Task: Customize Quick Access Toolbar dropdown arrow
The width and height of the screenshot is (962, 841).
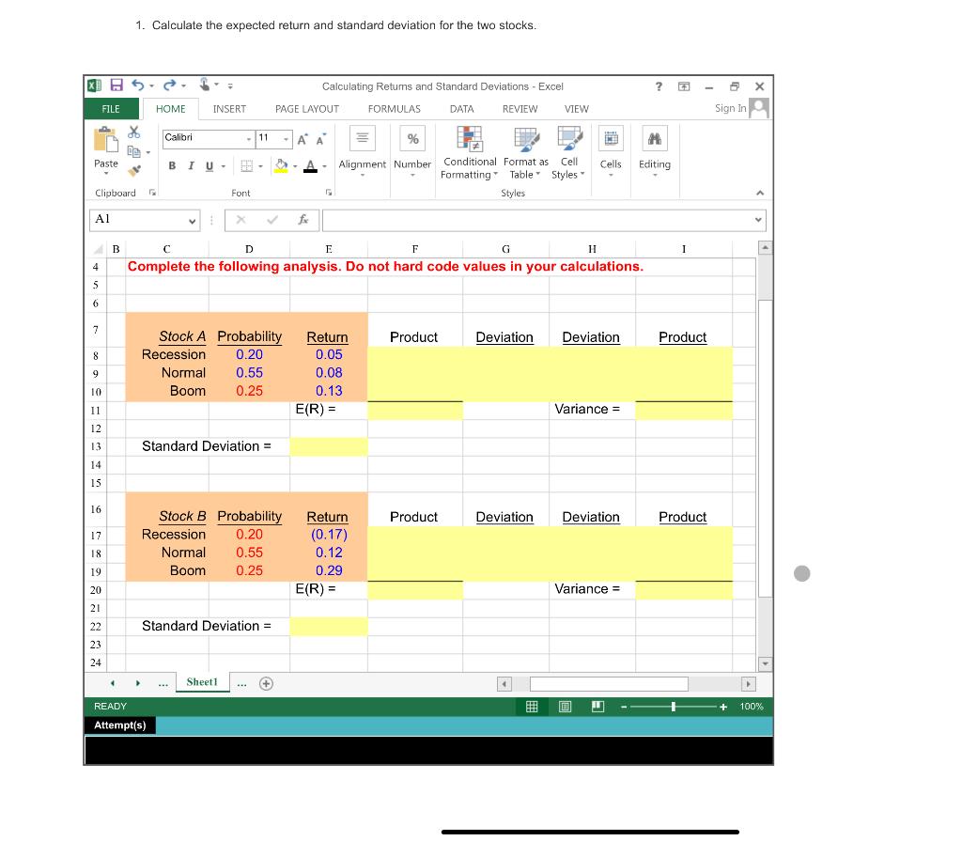Action: coord(230,86)
